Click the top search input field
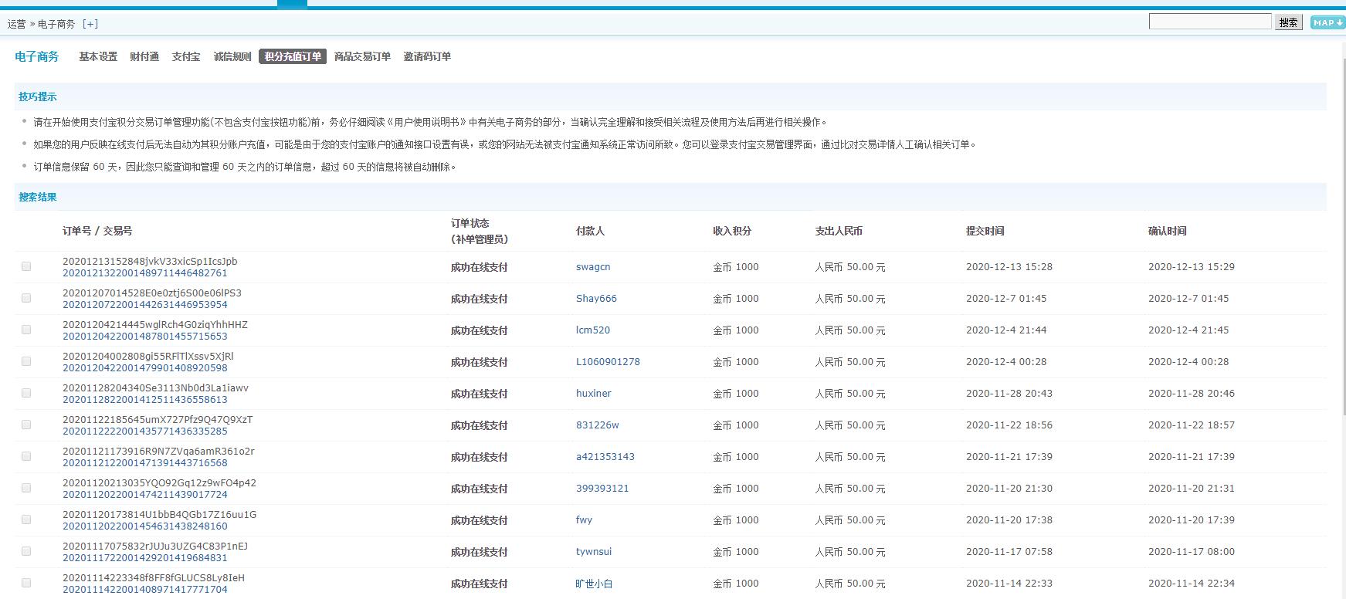 click(1209, 22)
